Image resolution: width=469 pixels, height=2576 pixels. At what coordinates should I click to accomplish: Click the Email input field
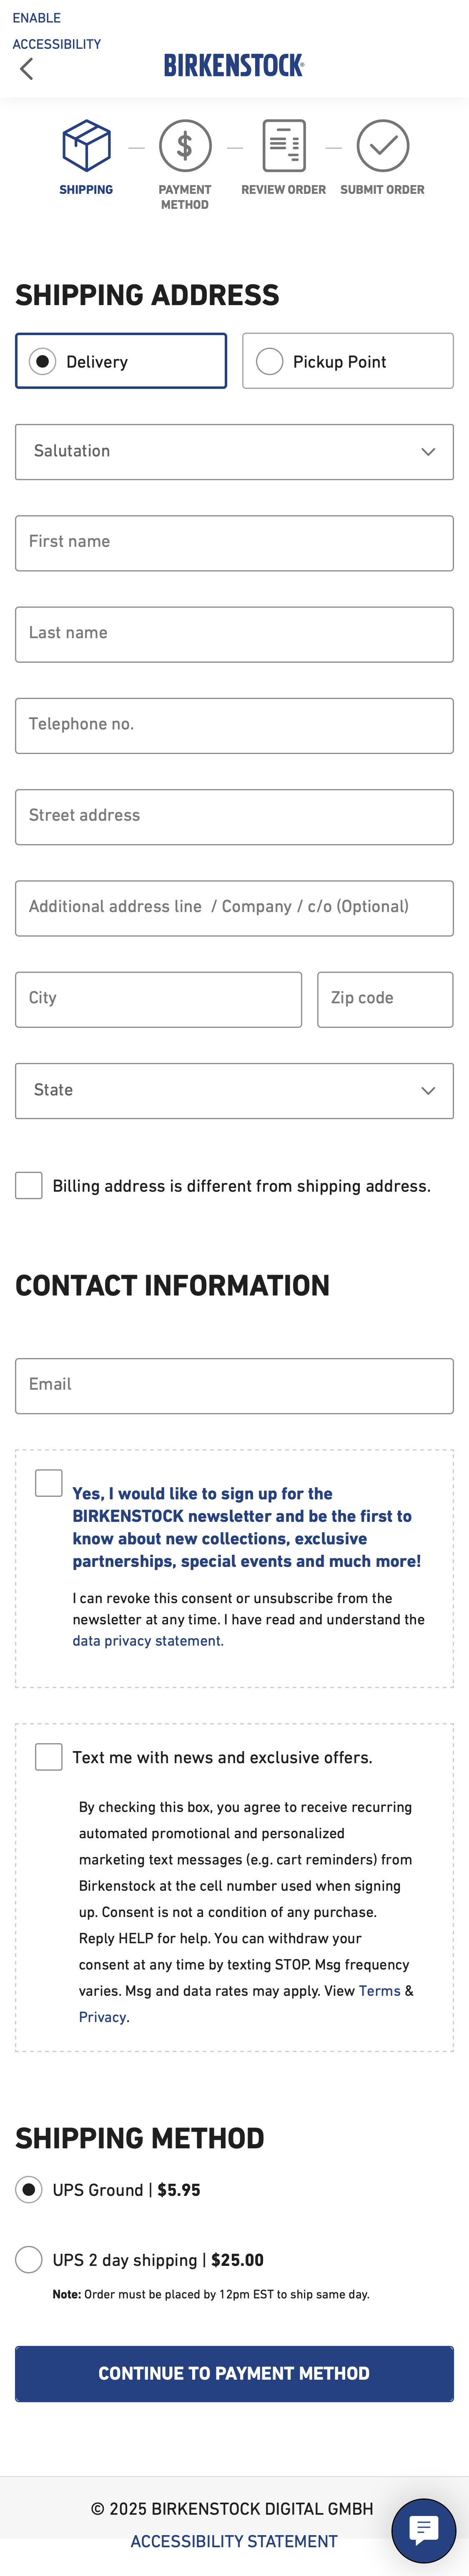(234, 1386)
